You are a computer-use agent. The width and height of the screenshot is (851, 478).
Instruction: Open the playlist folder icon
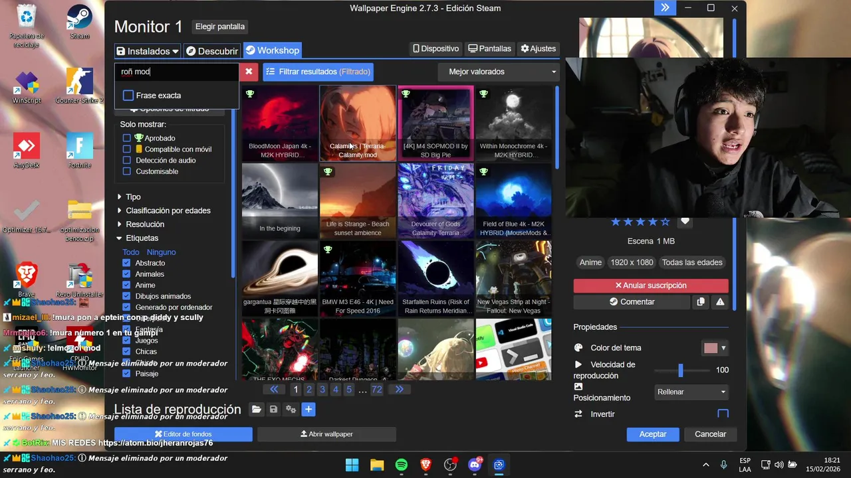(256, 410)
